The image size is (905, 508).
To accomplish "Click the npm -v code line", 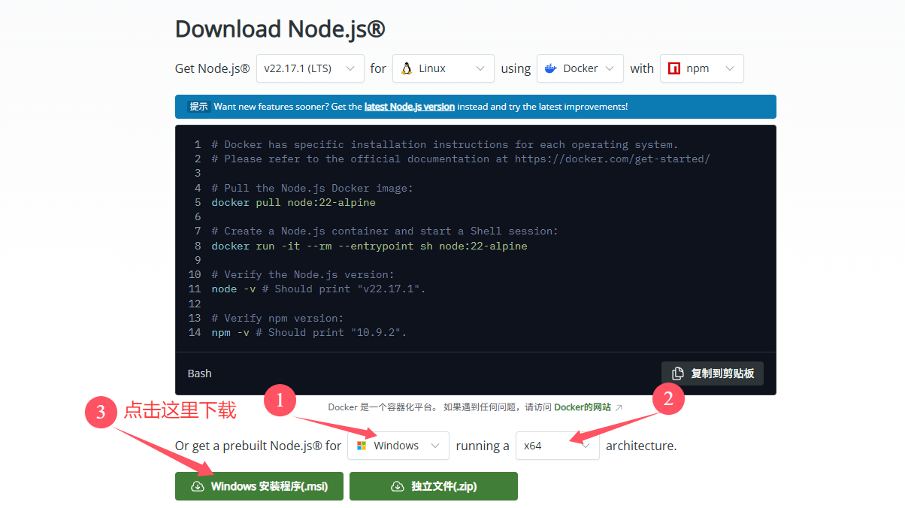I will [309, 332].
